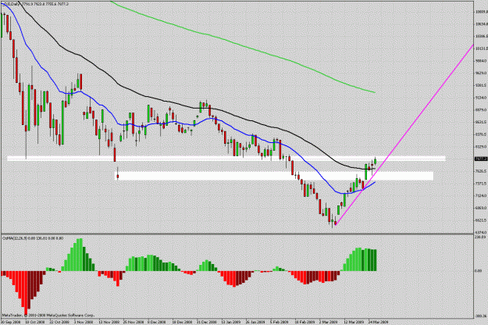Viewport: 488px width, 325px height.
Task: Click the OsMA(12,26,9) indicator label
Action: (33, 238)
